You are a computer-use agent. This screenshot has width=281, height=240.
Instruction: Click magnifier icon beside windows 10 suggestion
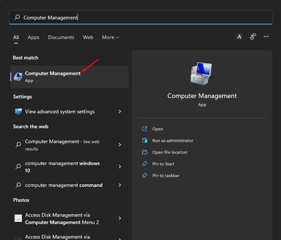18,166
